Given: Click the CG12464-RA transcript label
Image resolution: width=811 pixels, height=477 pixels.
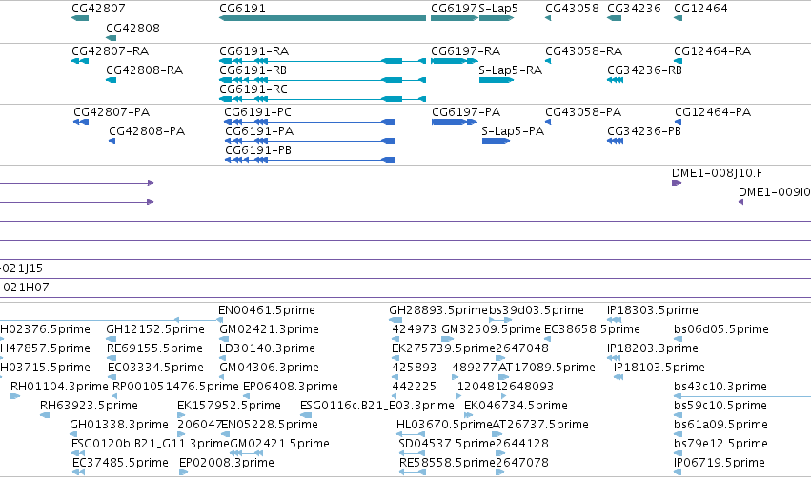Looking at the screenshot, I should click(712, 51).
